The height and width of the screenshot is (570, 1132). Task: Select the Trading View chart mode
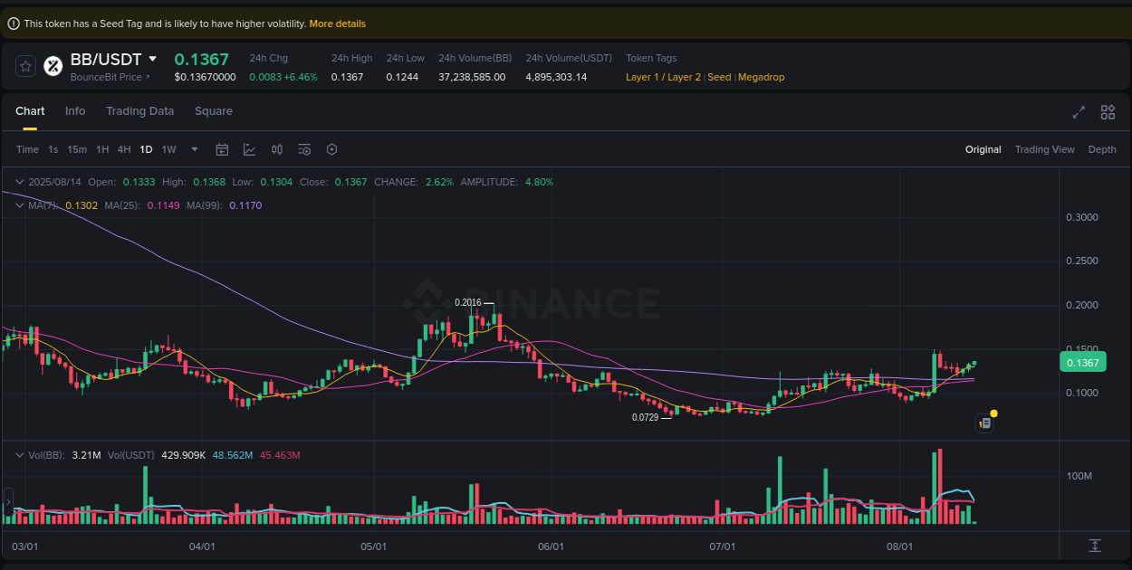point(1044,149)
